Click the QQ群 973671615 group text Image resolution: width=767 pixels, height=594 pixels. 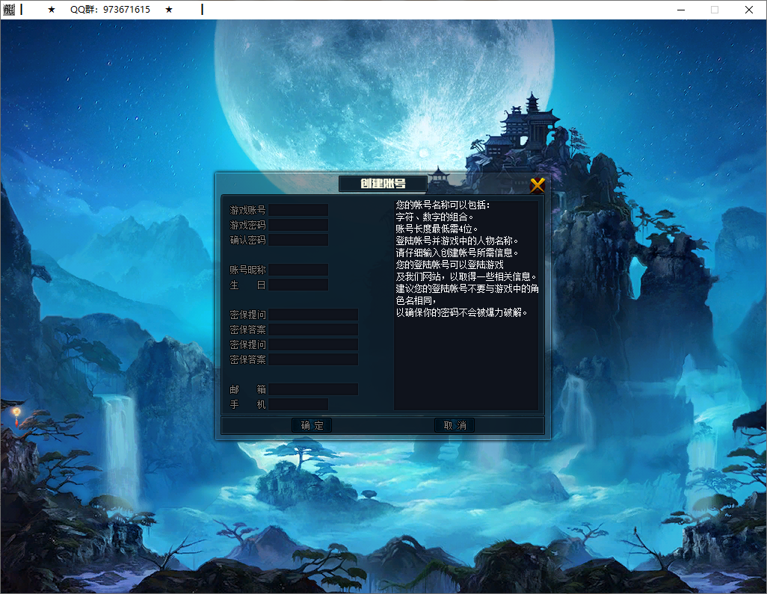110,10
